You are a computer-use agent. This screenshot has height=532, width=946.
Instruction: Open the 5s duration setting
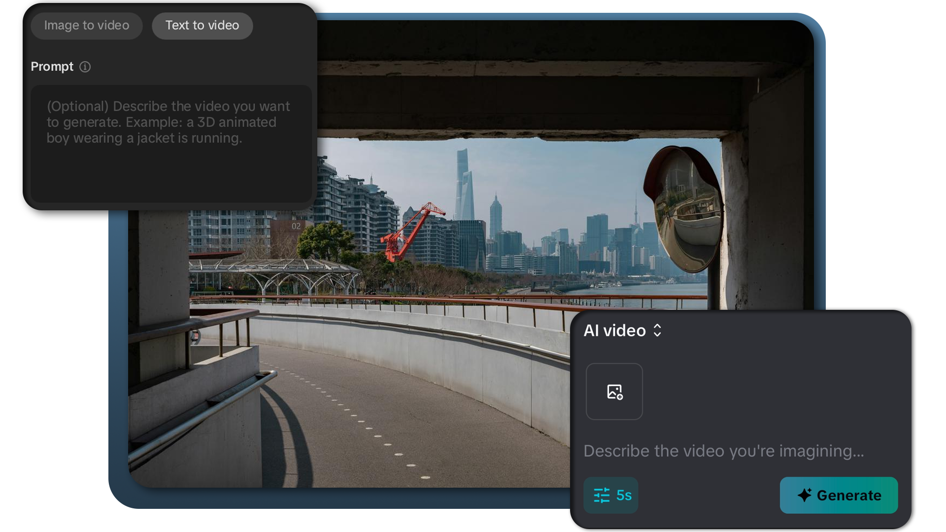pyautogui.click(x=624, y=495)
